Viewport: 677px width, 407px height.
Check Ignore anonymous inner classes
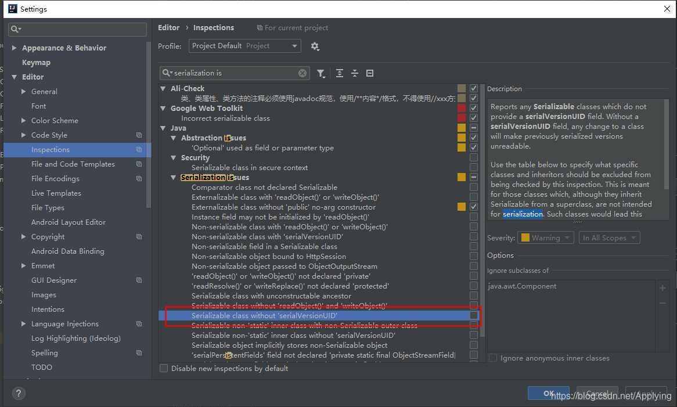[492, 358]
